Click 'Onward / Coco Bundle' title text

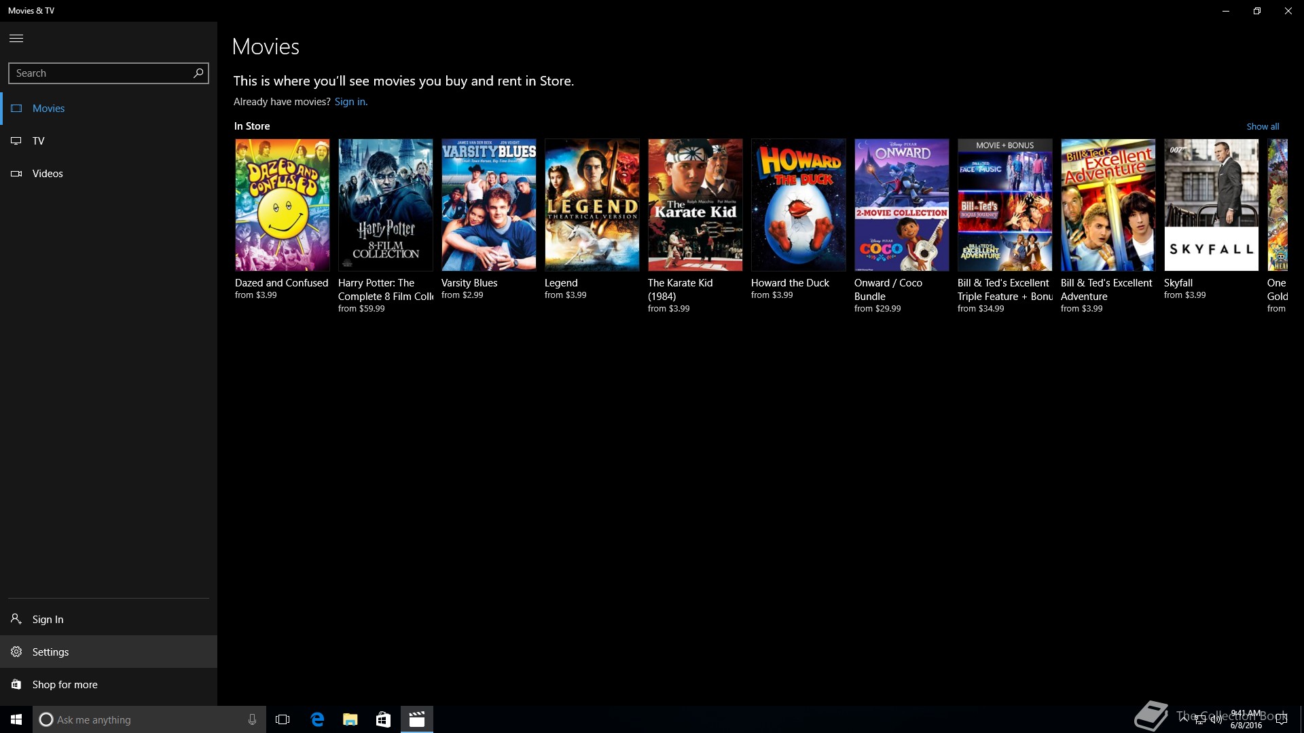pos(888,290)
